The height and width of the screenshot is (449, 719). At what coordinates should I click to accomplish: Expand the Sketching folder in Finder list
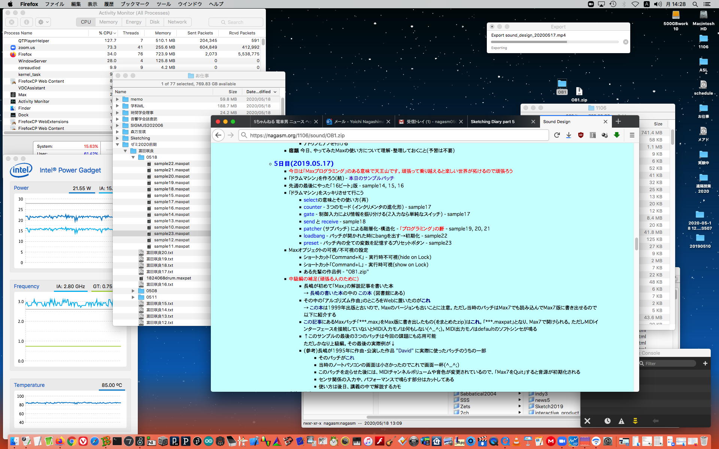(x=118, y=138)
